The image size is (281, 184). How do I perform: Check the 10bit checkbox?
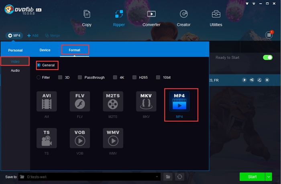[x=158, y=77]
